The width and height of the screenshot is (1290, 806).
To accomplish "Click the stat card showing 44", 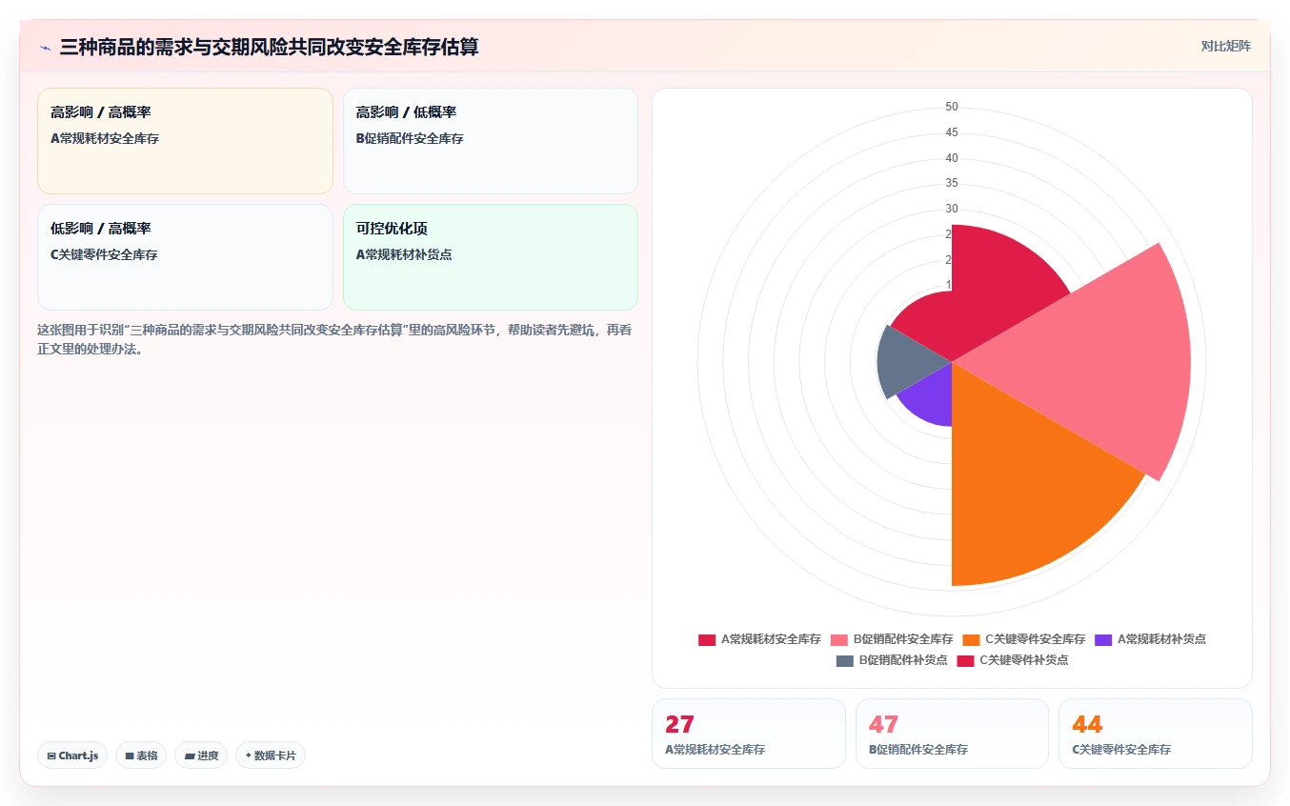I will pyautogui.click(x=1156, y=734).
